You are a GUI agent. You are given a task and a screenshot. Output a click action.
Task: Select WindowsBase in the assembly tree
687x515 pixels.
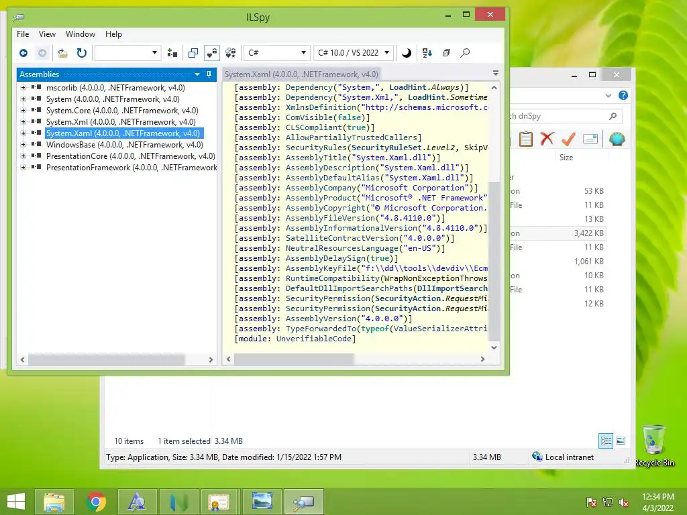[124, 145]
